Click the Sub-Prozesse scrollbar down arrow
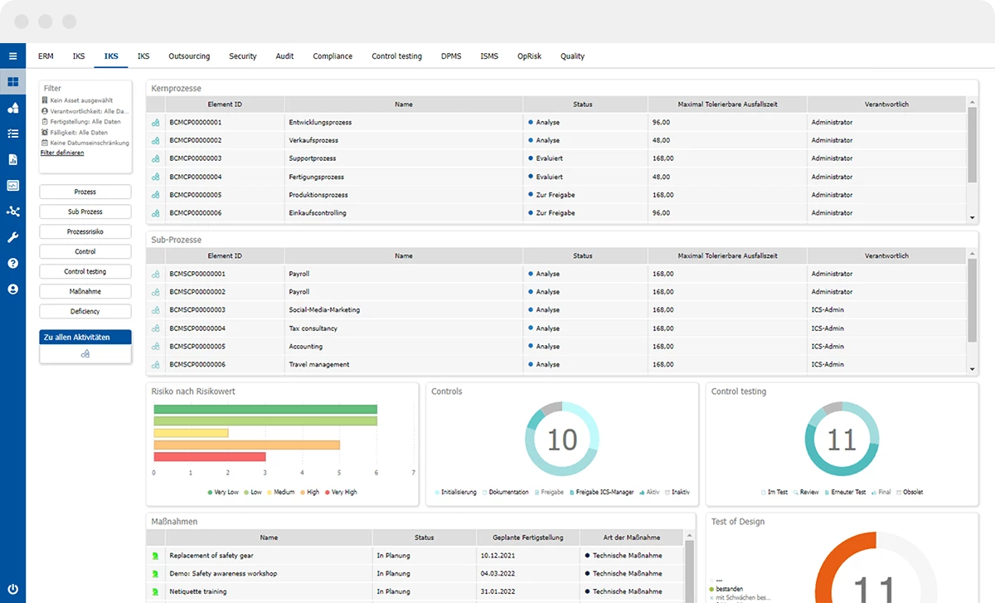The height and width of the screenshot is (603, 995). coord(972,369)
